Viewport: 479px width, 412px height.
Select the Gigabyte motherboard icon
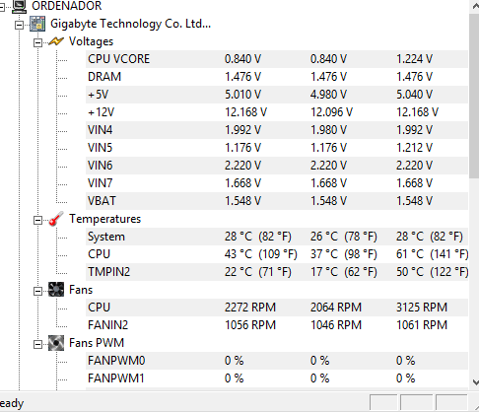click(x=37, y=24)
